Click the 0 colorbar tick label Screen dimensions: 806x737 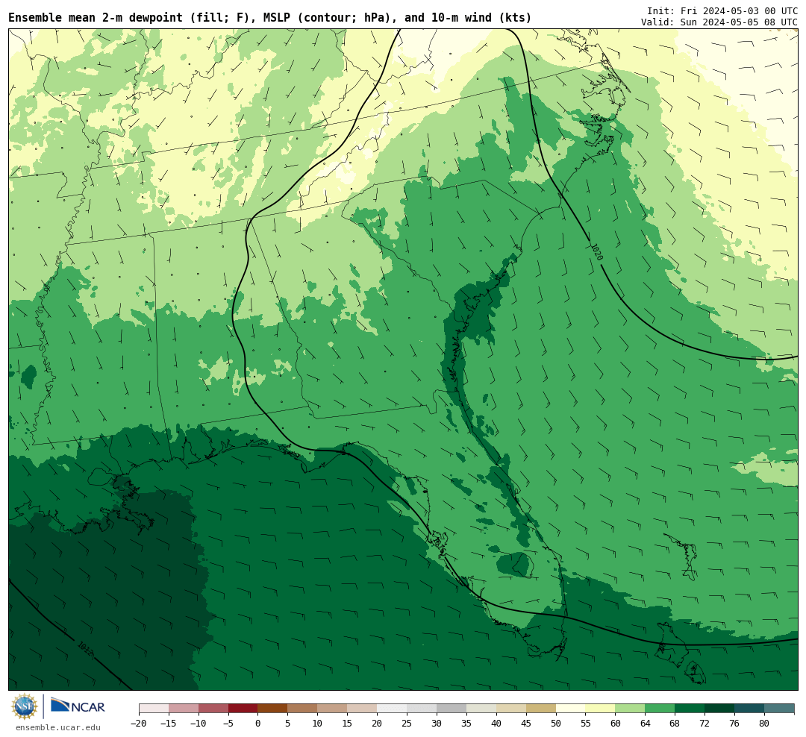tap(258, 724)
